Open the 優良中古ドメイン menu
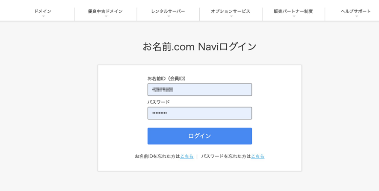 tap(105, 12)
